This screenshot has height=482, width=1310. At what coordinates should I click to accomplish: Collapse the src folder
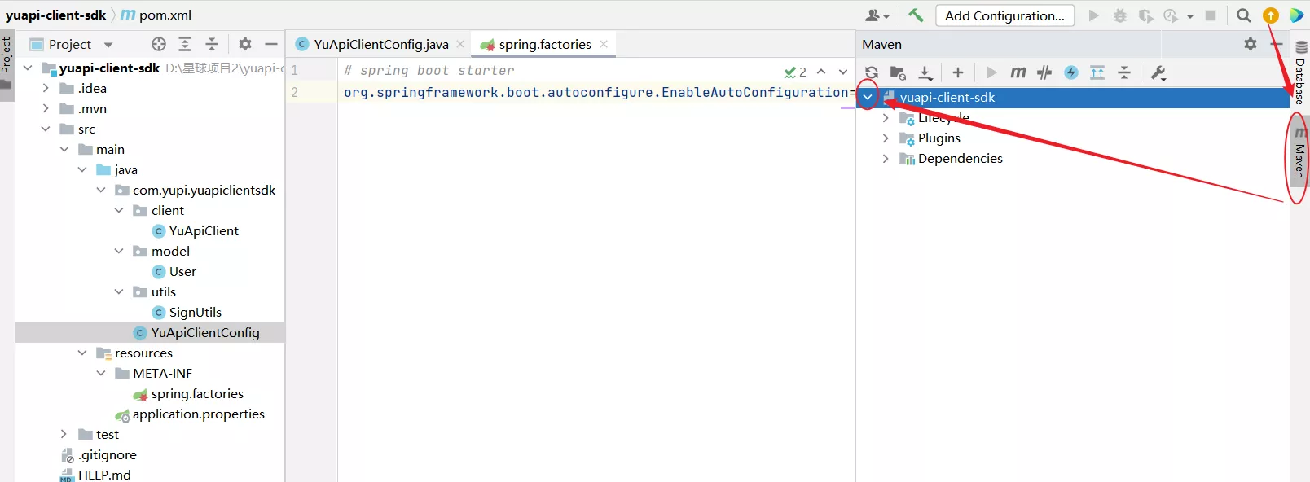(46, 129)
